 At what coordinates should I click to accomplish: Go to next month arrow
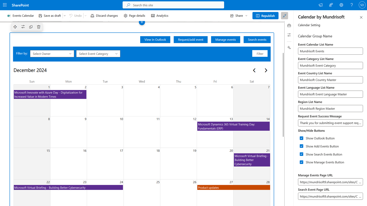click(266, 70)
